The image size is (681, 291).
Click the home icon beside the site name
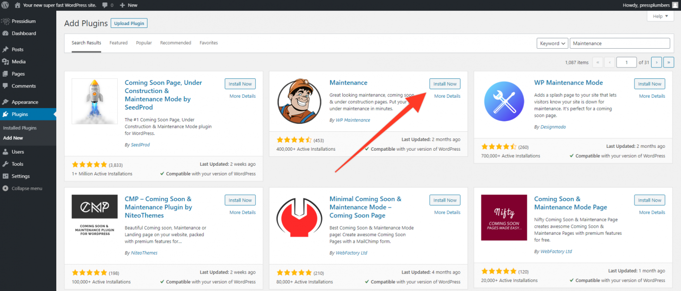click(x=17, y=5)
